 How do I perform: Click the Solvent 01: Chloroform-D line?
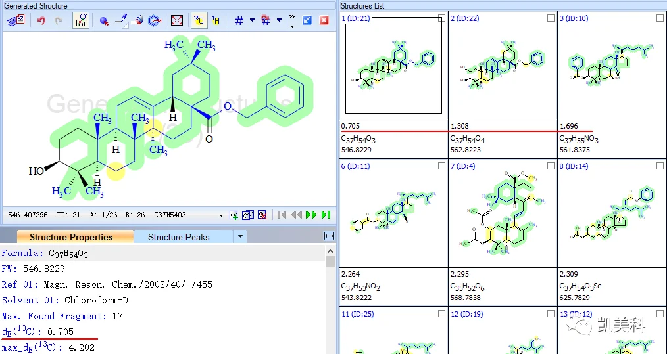pos(64,300)
